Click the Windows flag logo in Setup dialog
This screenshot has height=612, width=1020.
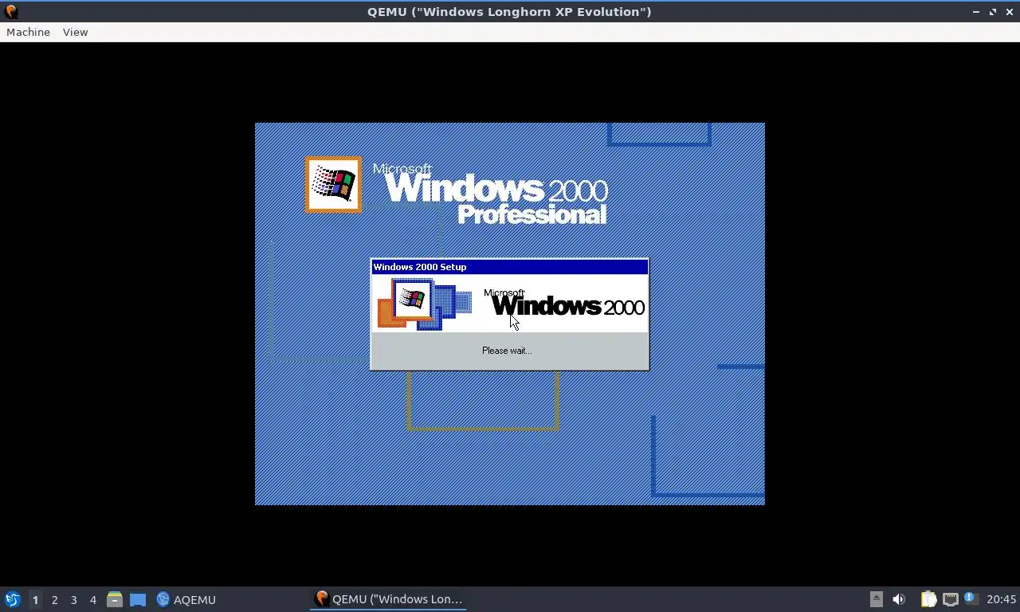click(412, 300)
